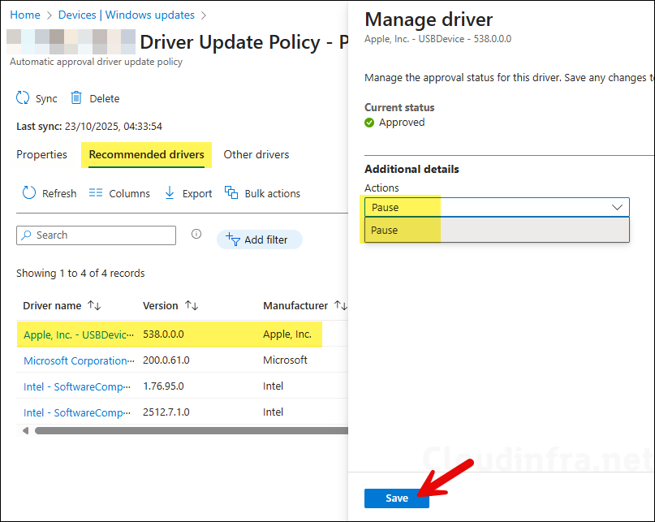The height and width of the screenshot is (522, 655).
Task: Click the Search drivers input field
Action: pos(102,235)
